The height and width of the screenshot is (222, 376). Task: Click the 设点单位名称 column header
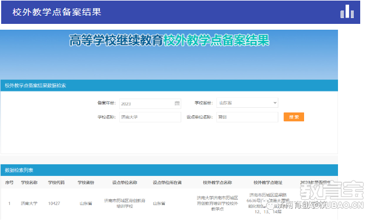125,182
